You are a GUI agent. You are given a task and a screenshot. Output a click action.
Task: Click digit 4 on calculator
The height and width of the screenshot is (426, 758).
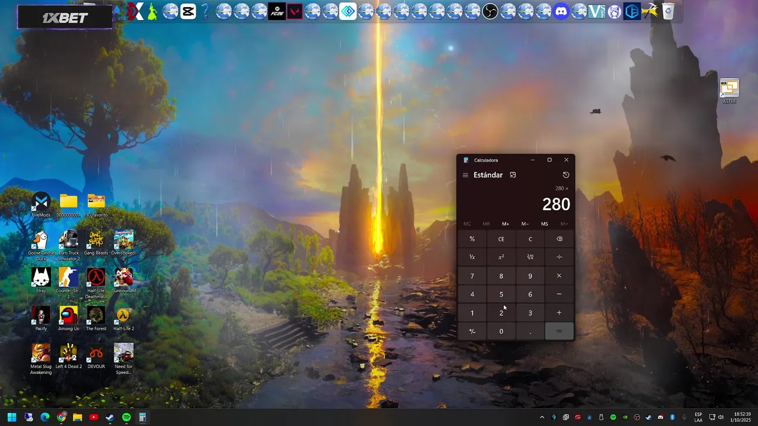click(x=472, y=294)
